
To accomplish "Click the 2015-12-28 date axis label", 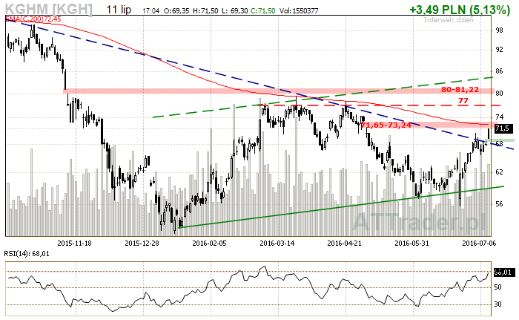I will click(x=142, y=243).
